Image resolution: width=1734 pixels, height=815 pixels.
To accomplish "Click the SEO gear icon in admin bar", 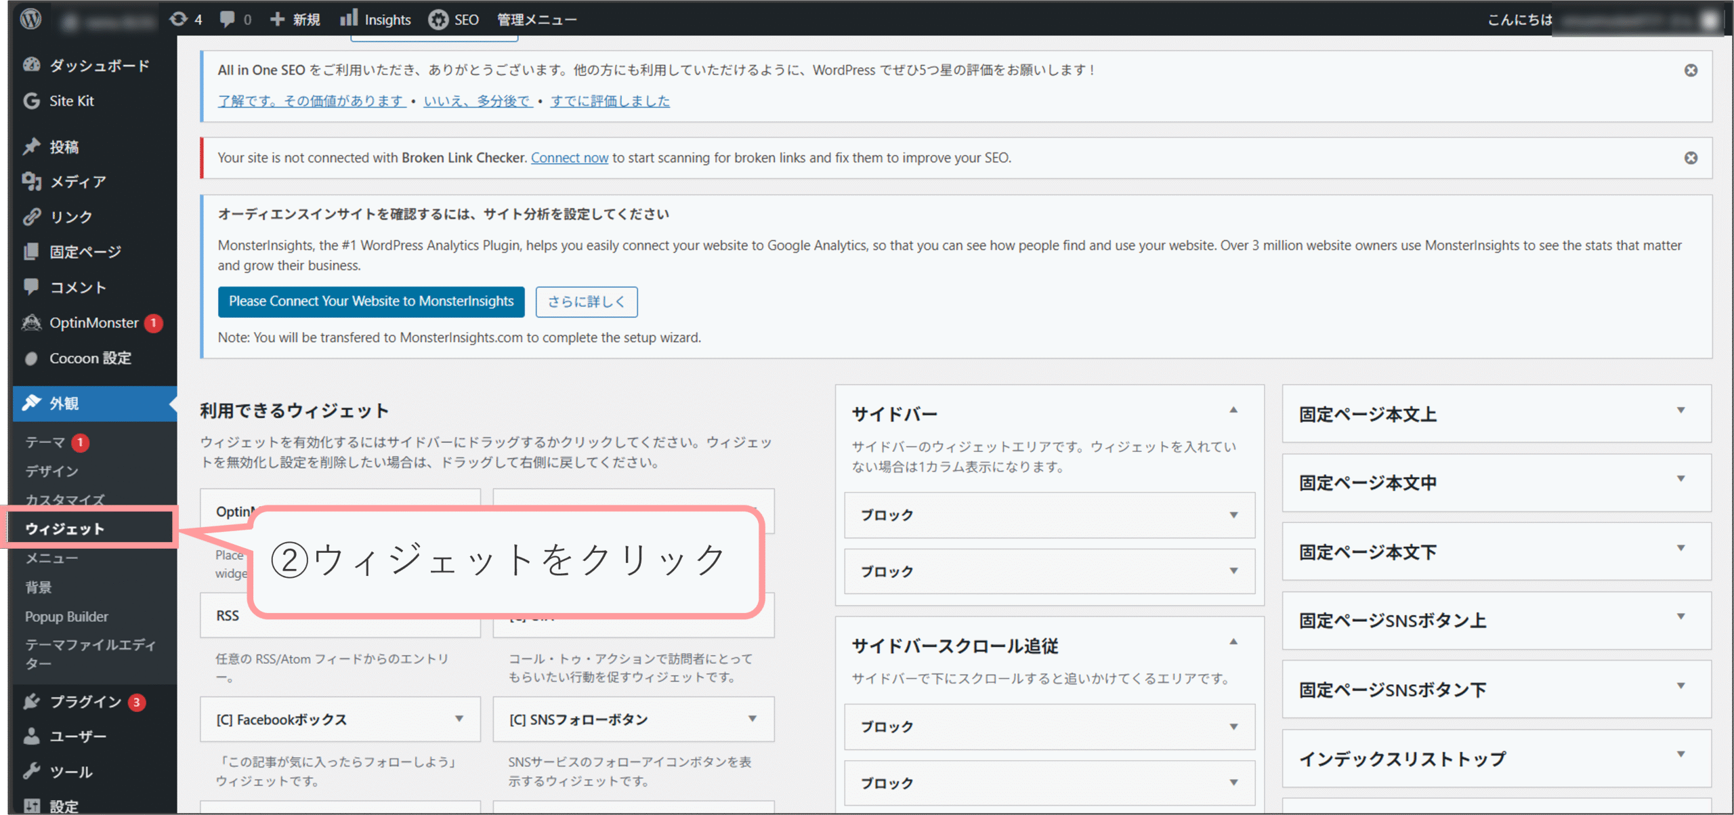I will pos(438,20).
